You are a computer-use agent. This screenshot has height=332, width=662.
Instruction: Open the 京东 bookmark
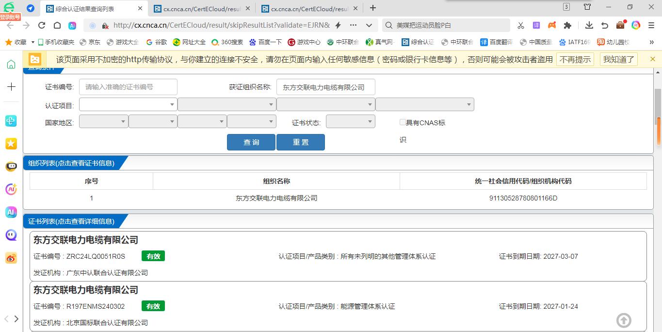pos(90,42)
